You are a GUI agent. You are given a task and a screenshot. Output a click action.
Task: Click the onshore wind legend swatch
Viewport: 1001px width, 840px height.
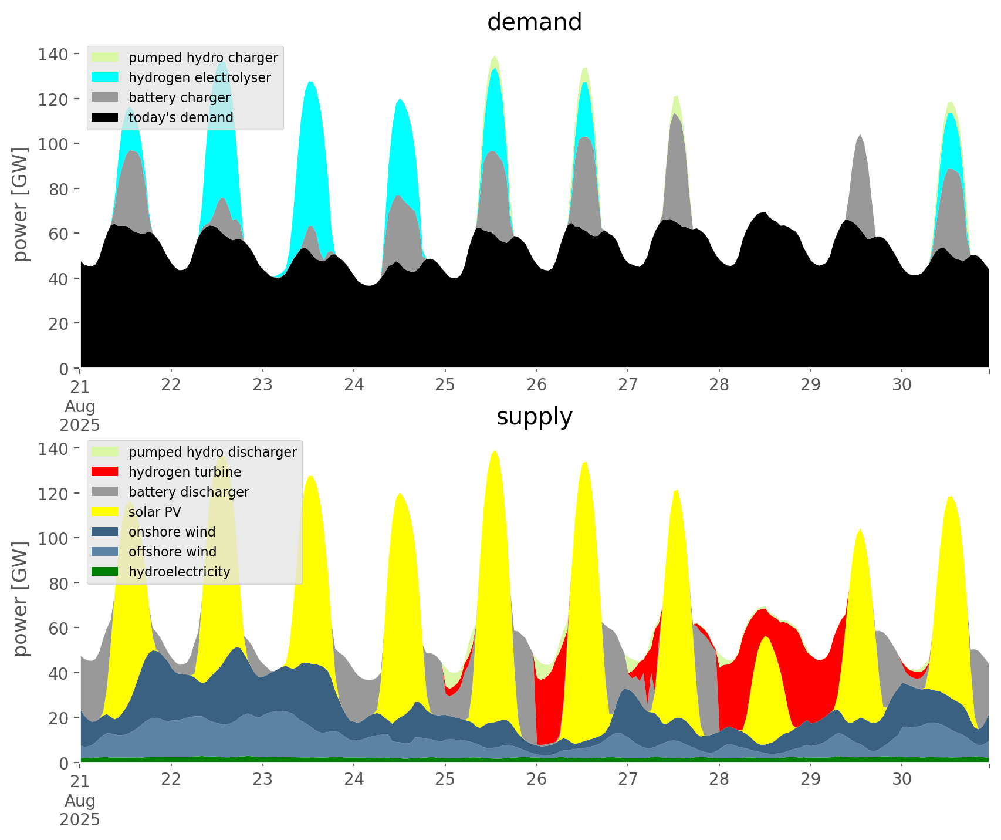tap(104, 532)
